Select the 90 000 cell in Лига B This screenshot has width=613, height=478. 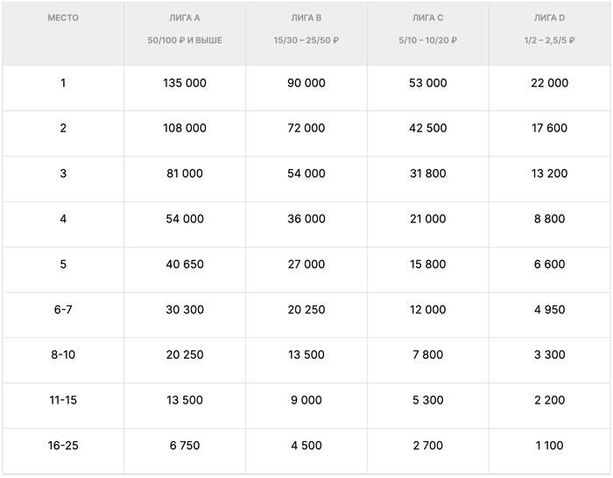pos(306,83)
